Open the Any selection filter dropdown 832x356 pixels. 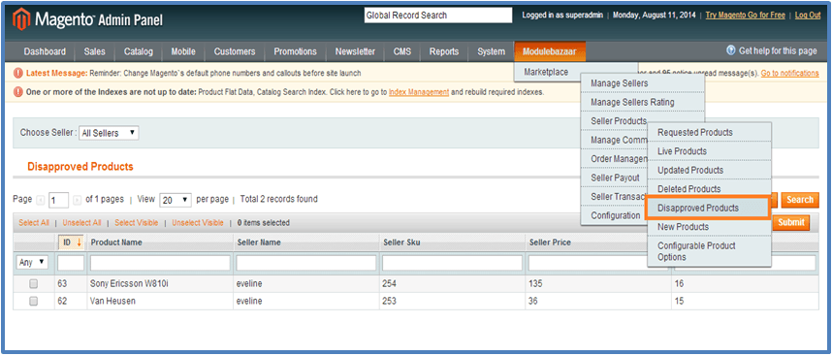[x=32, y=262]
